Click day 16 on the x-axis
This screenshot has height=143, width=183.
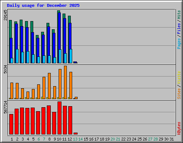click(91, 139)
